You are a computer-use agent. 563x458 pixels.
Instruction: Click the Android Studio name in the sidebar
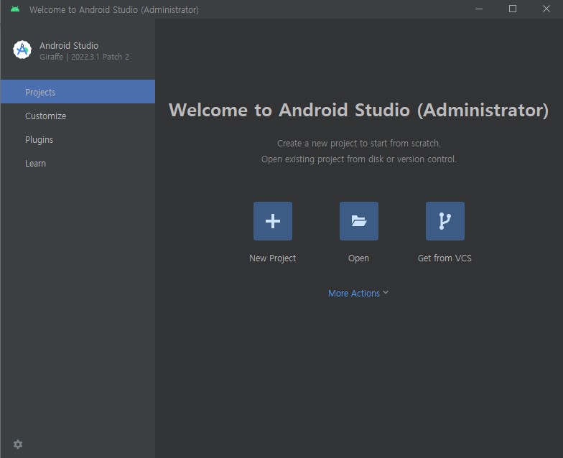click(69, 46)
